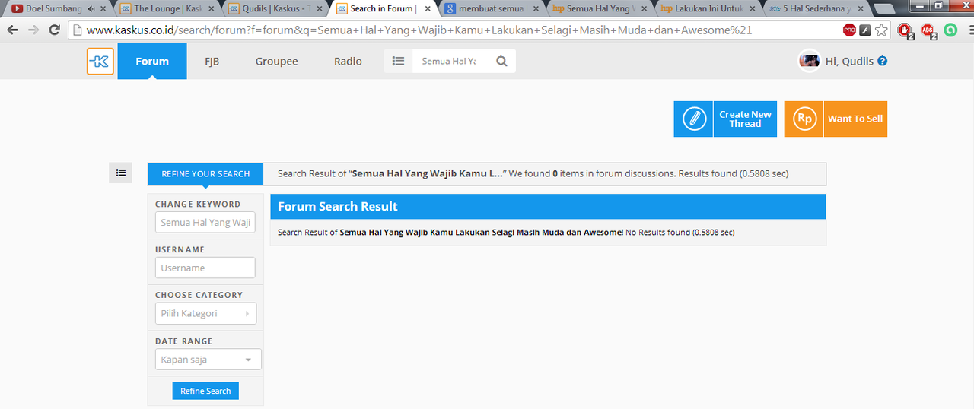Viewport: 974px width, 409px height.
Task: Click the Forum Search Result heading
Action: pyautogui.click(x=338, y=206)
